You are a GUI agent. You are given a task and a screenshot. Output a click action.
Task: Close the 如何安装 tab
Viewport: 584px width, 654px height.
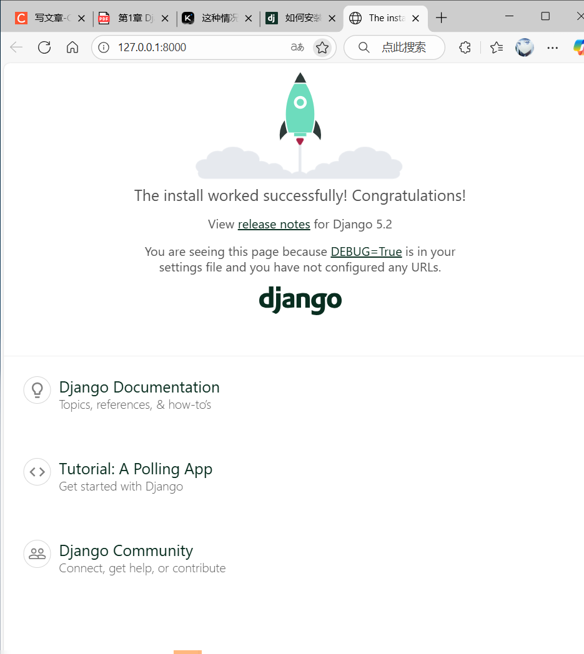click(x=332, y=18)
